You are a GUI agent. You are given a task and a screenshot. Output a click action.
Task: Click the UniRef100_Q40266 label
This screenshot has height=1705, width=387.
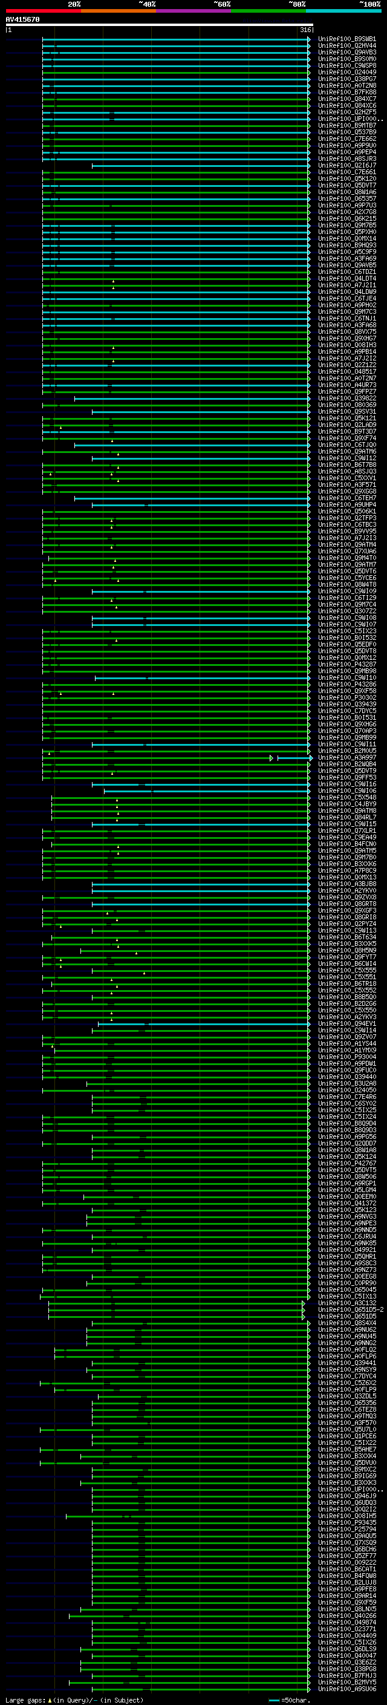point(347,1615)
